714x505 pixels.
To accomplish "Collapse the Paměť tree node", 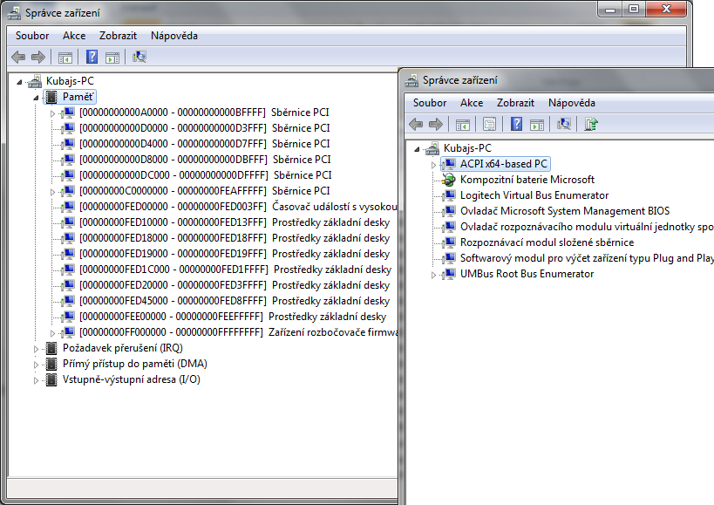I will click(x=37, y=97).
